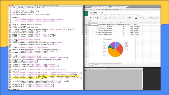Toggle italic formatting in Sheets

pos(132,18)
